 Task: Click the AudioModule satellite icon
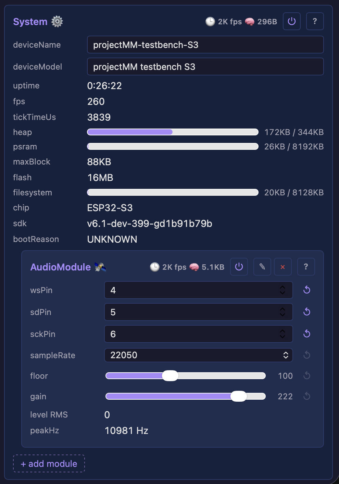pyautogui.click(x=100, y=267)
